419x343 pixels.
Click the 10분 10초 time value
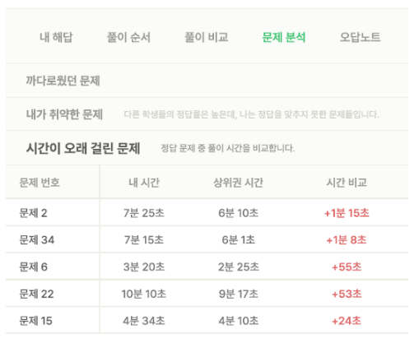[144, 294]
